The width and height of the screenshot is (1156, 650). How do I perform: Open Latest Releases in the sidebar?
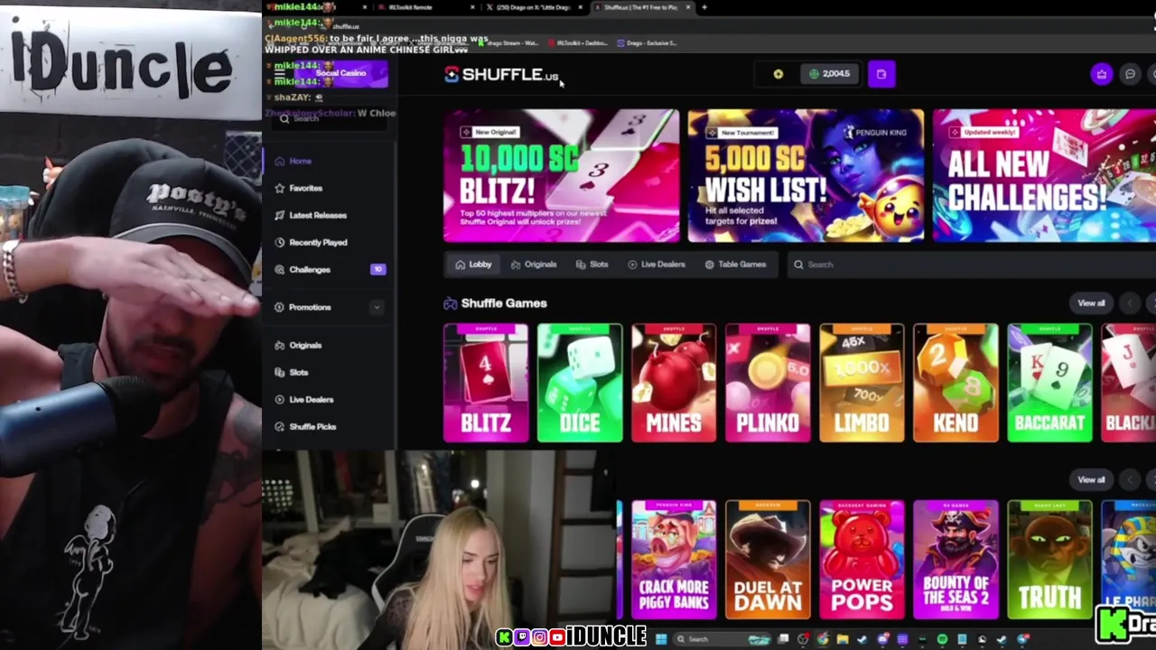click(311, 215)
